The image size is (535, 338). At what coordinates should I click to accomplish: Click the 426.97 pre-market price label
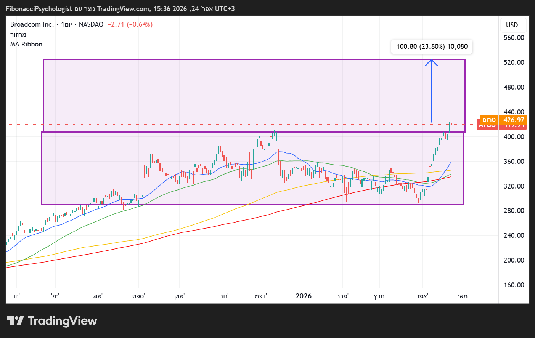click(513, 120)
